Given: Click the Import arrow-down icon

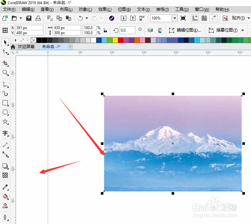Looking at the screenshot, I should (x=124, y=18).
